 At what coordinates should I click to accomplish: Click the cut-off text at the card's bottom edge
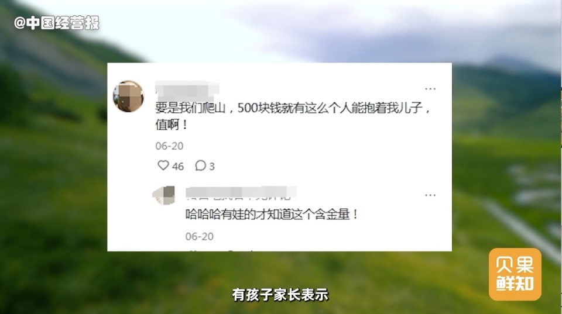(221, 250)
